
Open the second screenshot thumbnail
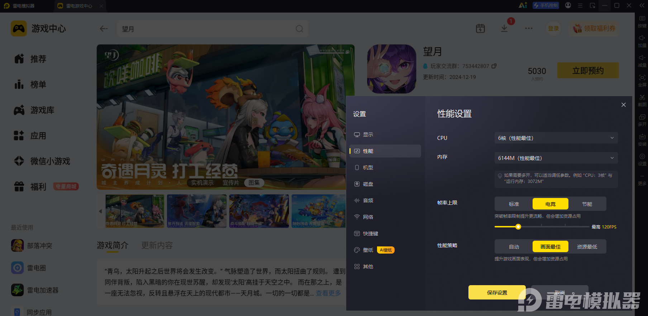pos(197,211)
